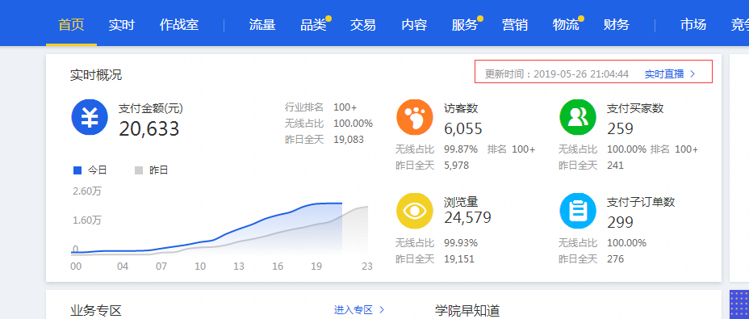The height and width of the screenshot is (319, 749).
Task: Click the chevron after 实时直播
Action: (x=693, y=74)
